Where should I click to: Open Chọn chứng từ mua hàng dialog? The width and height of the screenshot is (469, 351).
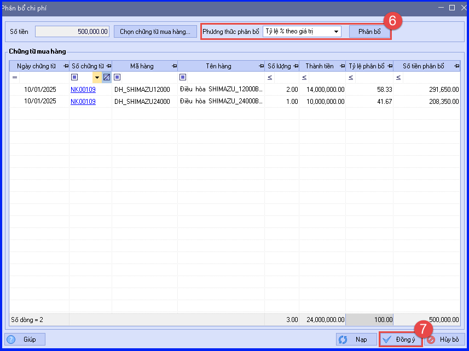pos(155,32)
